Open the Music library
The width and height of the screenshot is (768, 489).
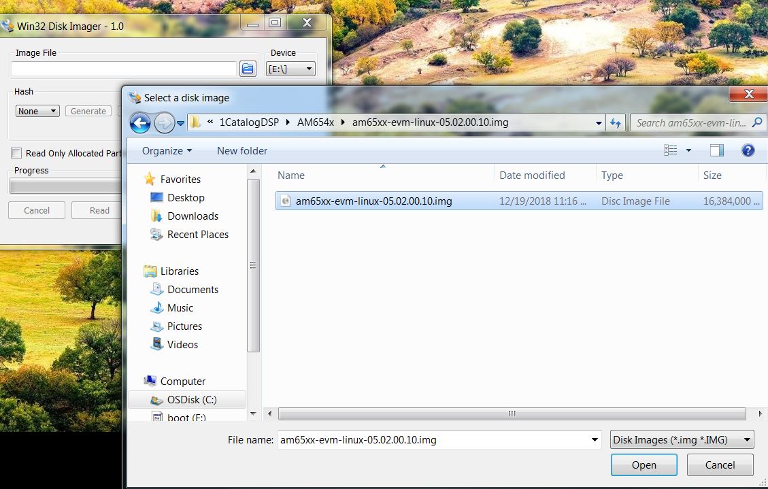pos(180,308)
